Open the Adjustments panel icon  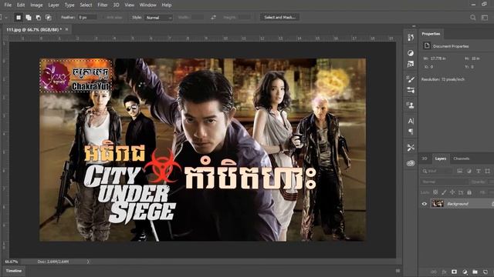pyautogui.click(x=411, y=53)
